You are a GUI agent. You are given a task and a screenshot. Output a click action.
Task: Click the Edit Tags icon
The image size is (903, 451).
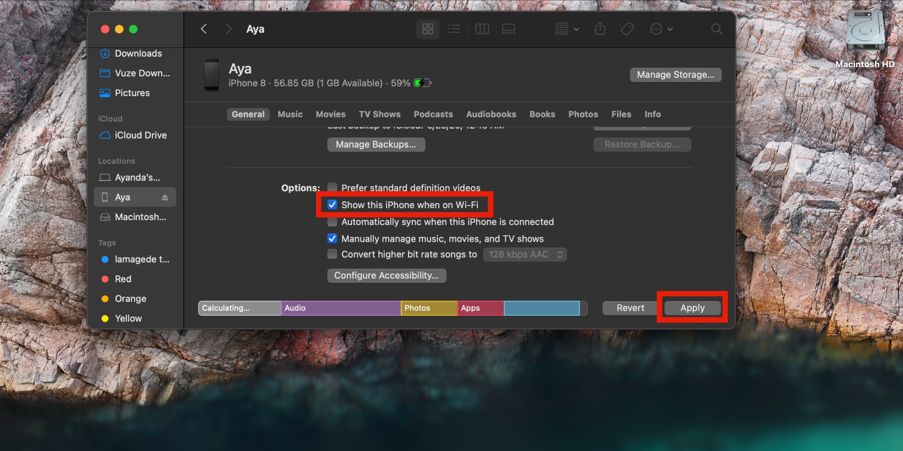(x=627, y=29)
